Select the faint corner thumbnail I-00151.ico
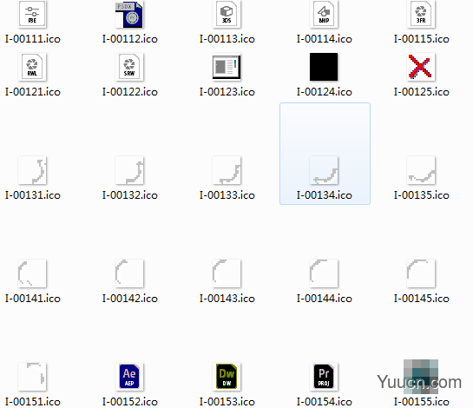Viewport: 473px width, 408px height. pos(32,377)
